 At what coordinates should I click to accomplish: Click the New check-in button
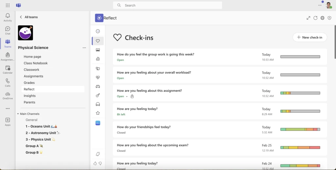(x=309, y=37)
